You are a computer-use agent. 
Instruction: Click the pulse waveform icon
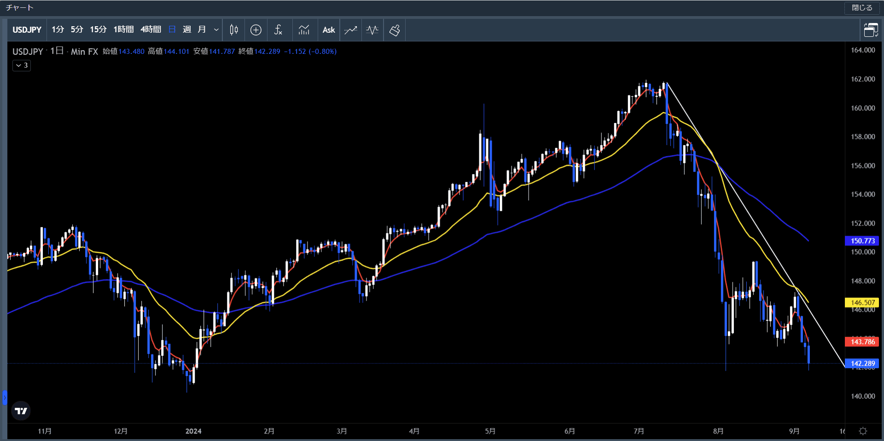[372, 30]
